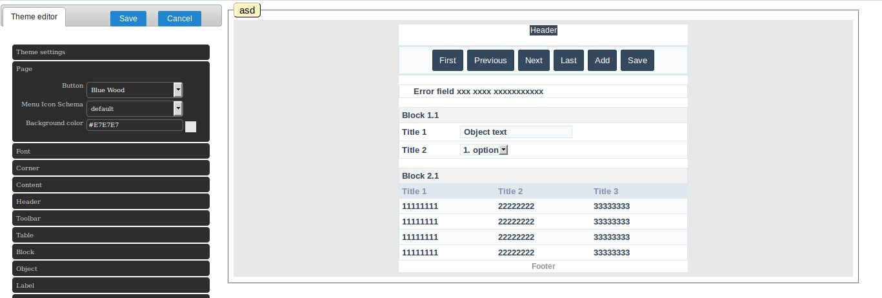
Task: Click the Save button in Theme editor
Action: 128,19
